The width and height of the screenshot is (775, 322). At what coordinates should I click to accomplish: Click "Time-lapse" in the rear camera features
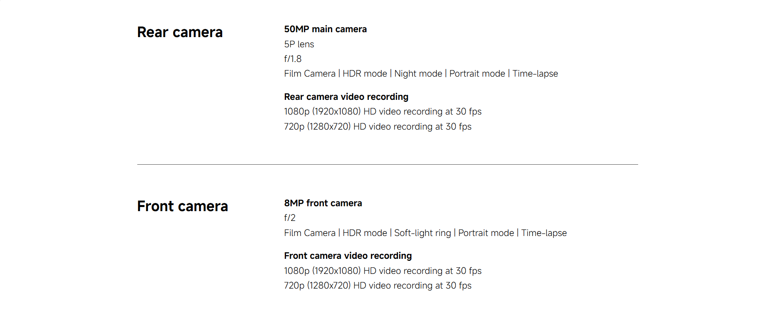click(x=535, y=74)
